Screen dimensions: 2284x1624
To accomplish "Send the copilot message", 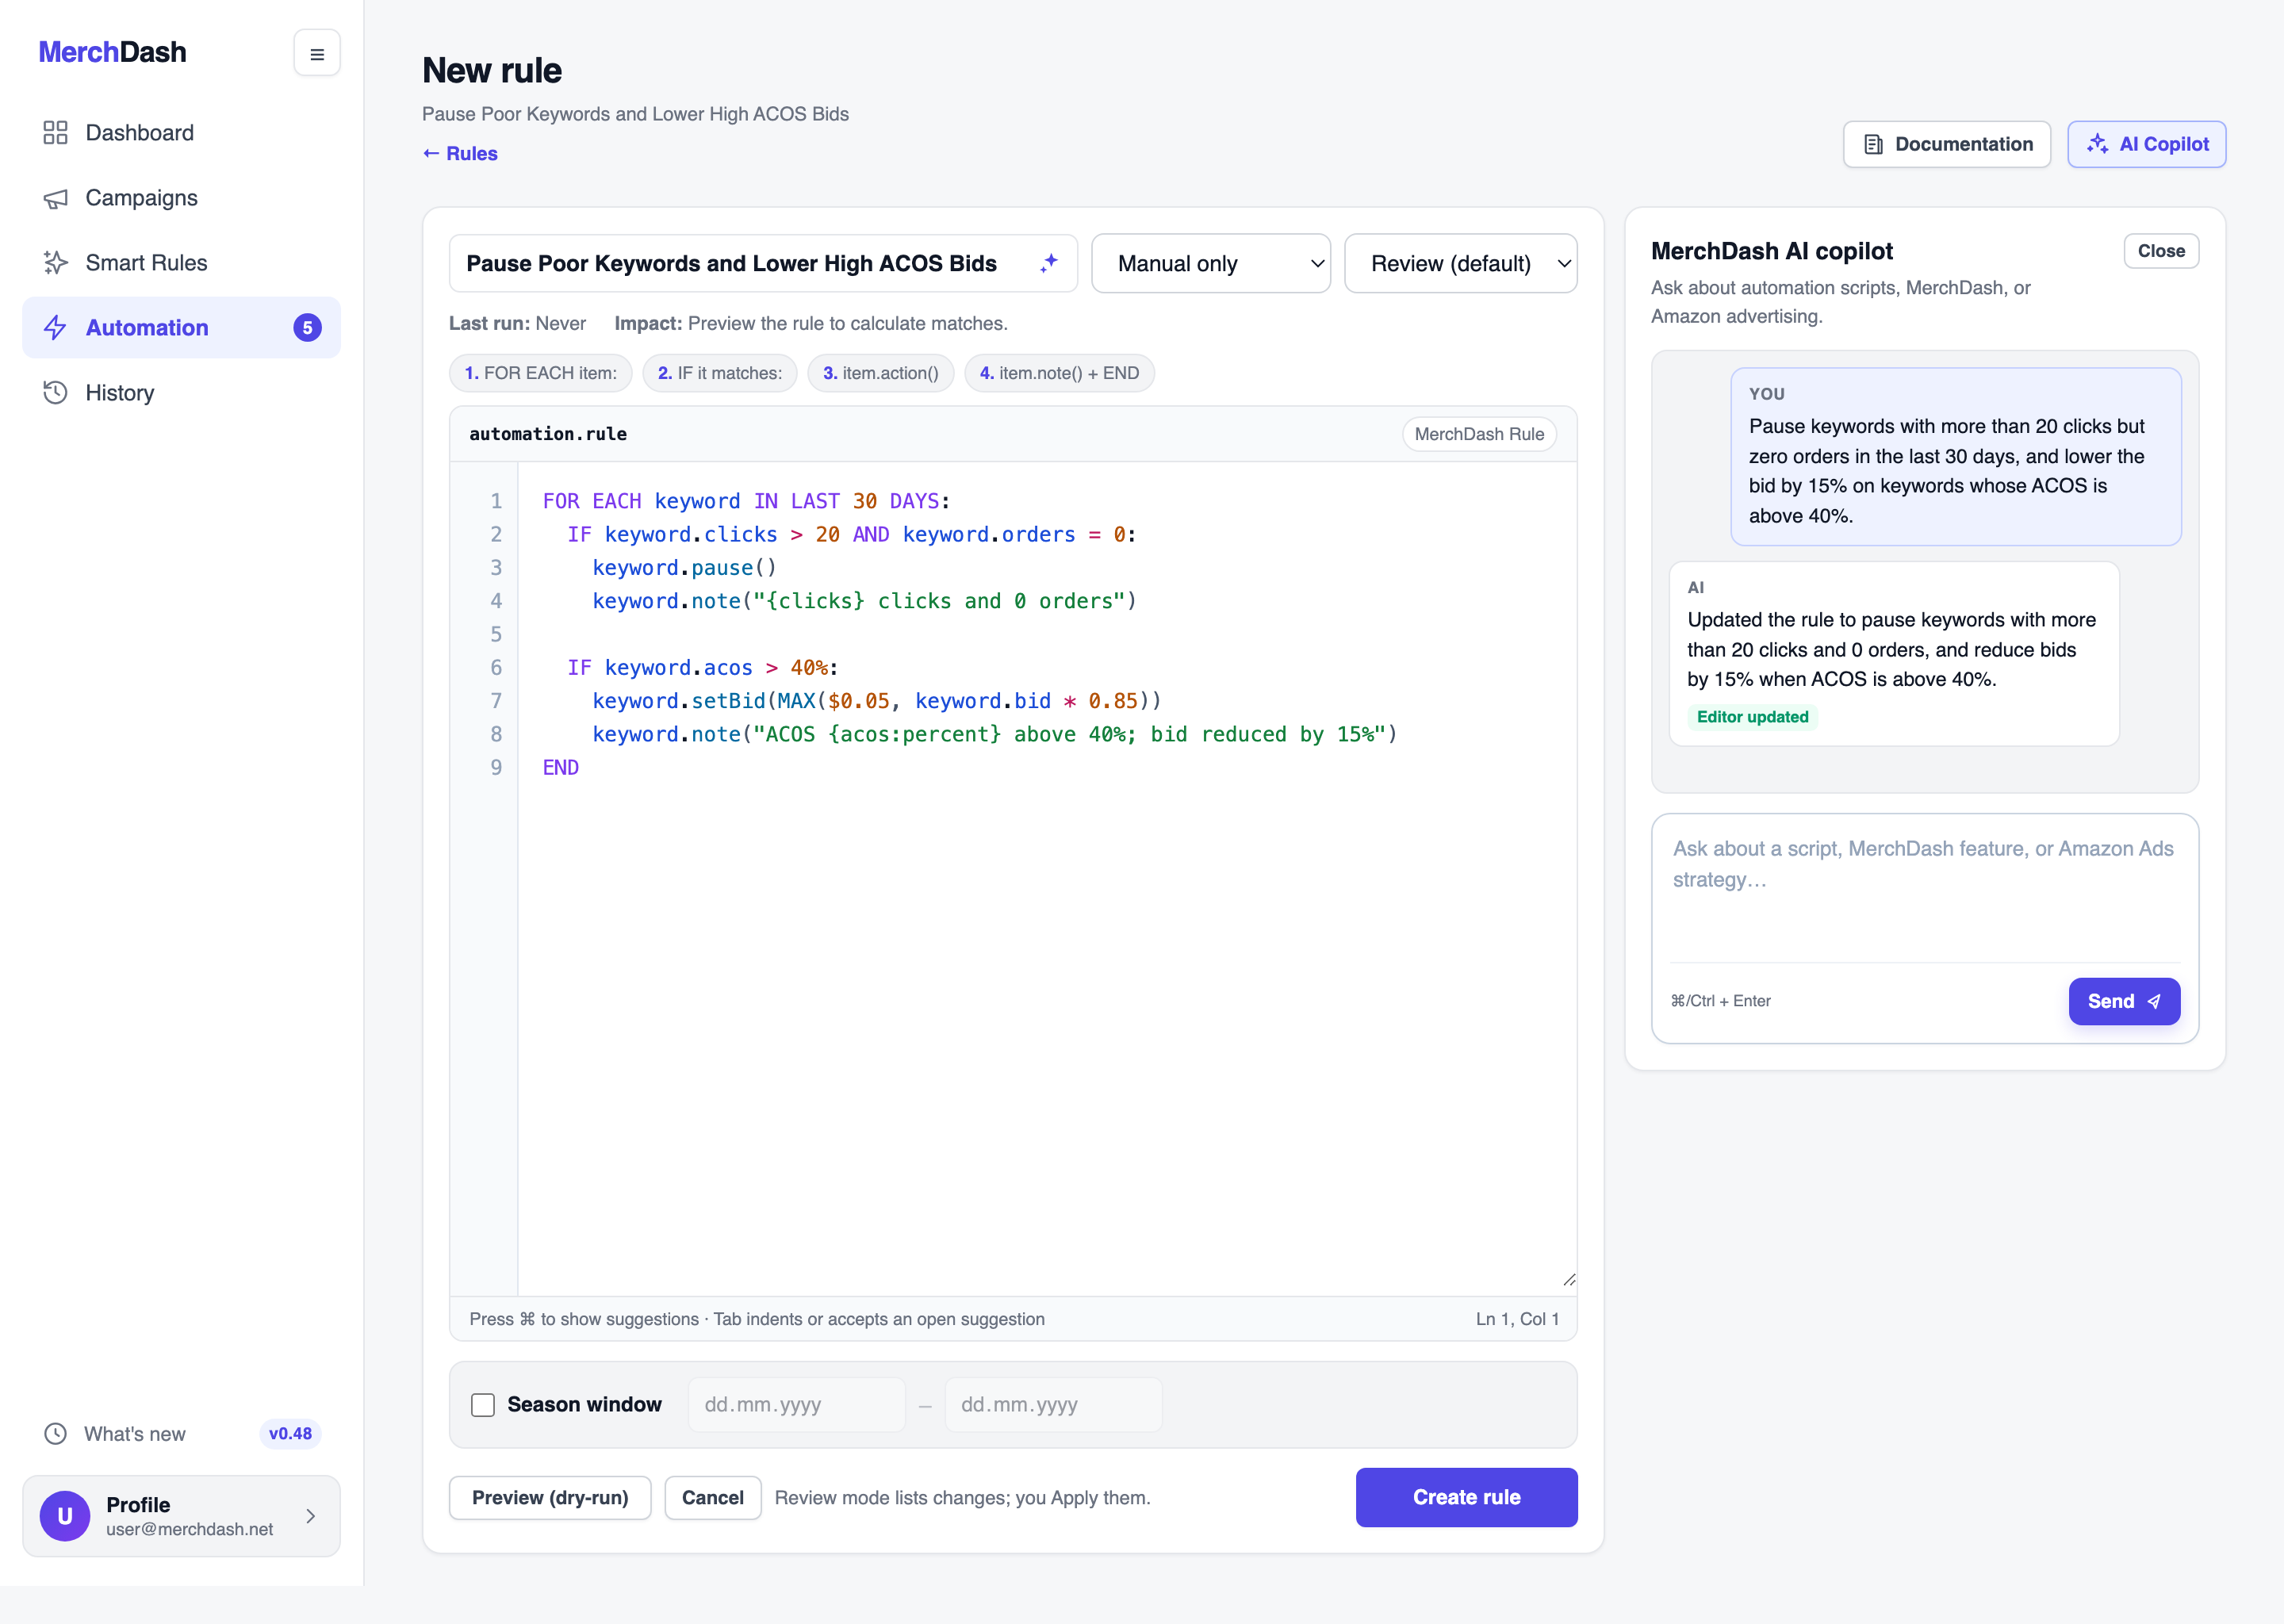I will click(x=2123, y=1001).
